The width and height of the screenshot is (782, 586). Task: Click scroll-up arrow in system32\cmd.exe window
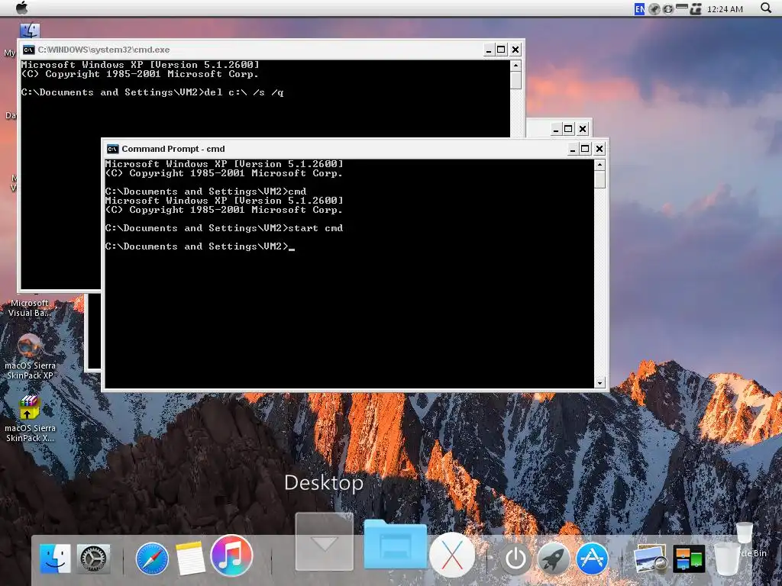point(515,66)
